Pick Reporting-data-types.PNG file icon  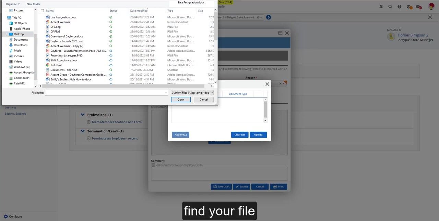coord(48,55)
